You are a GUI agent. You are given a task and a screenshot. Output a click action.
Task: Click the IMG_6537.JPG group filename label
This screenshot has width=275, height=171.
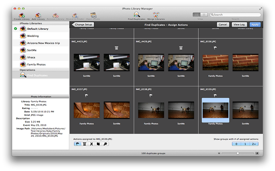(x=79, y=89)
